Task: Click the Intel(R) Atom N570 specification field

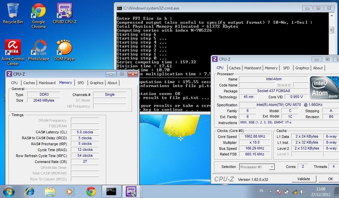Action: click(289, 105)
